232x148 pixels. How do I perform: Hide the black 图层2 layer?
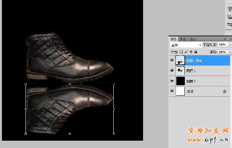click(x=172, y=81)
